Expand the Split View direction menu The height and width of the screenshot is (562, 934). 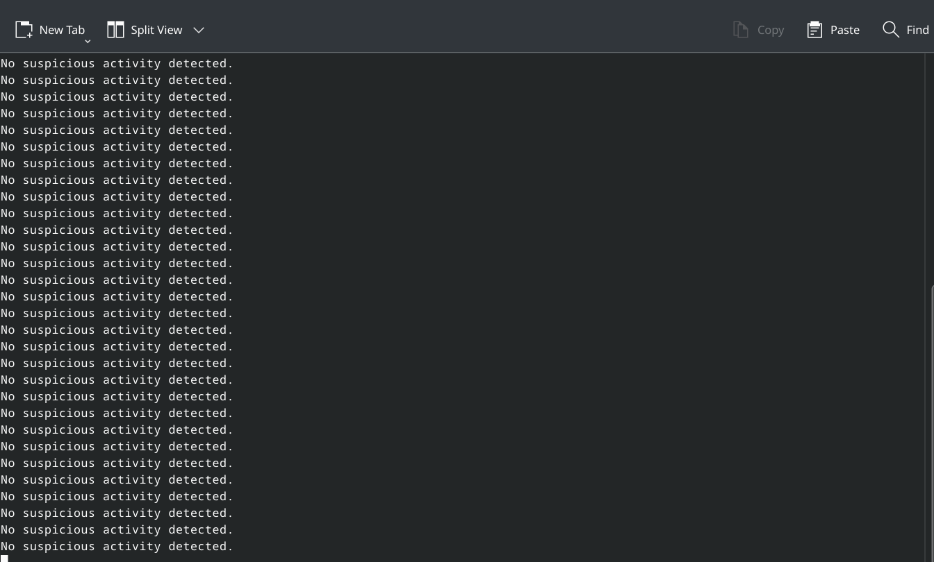click(x=199, y=30)
